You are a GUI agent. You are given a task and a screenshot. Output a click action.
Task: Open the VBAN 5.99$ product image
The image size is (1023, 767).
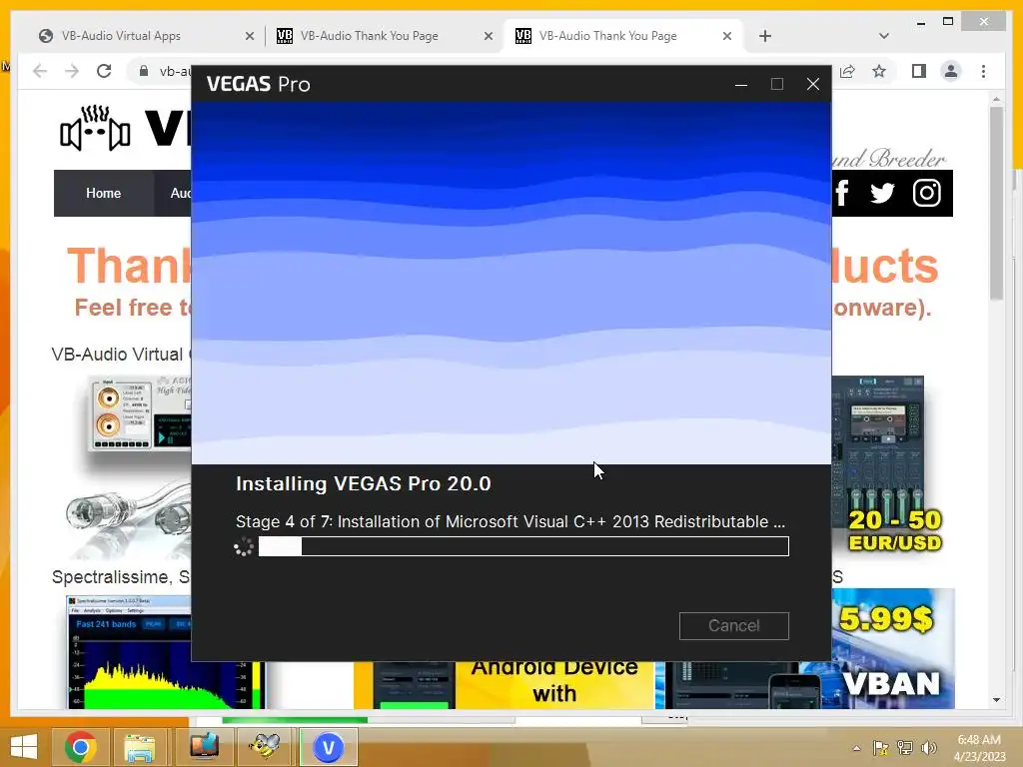(x=893, y=648)
